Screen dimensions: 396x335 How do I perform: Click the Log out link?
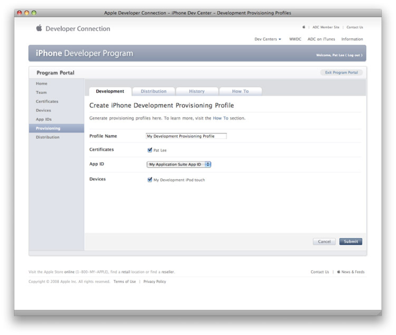(x=354, y=55)
